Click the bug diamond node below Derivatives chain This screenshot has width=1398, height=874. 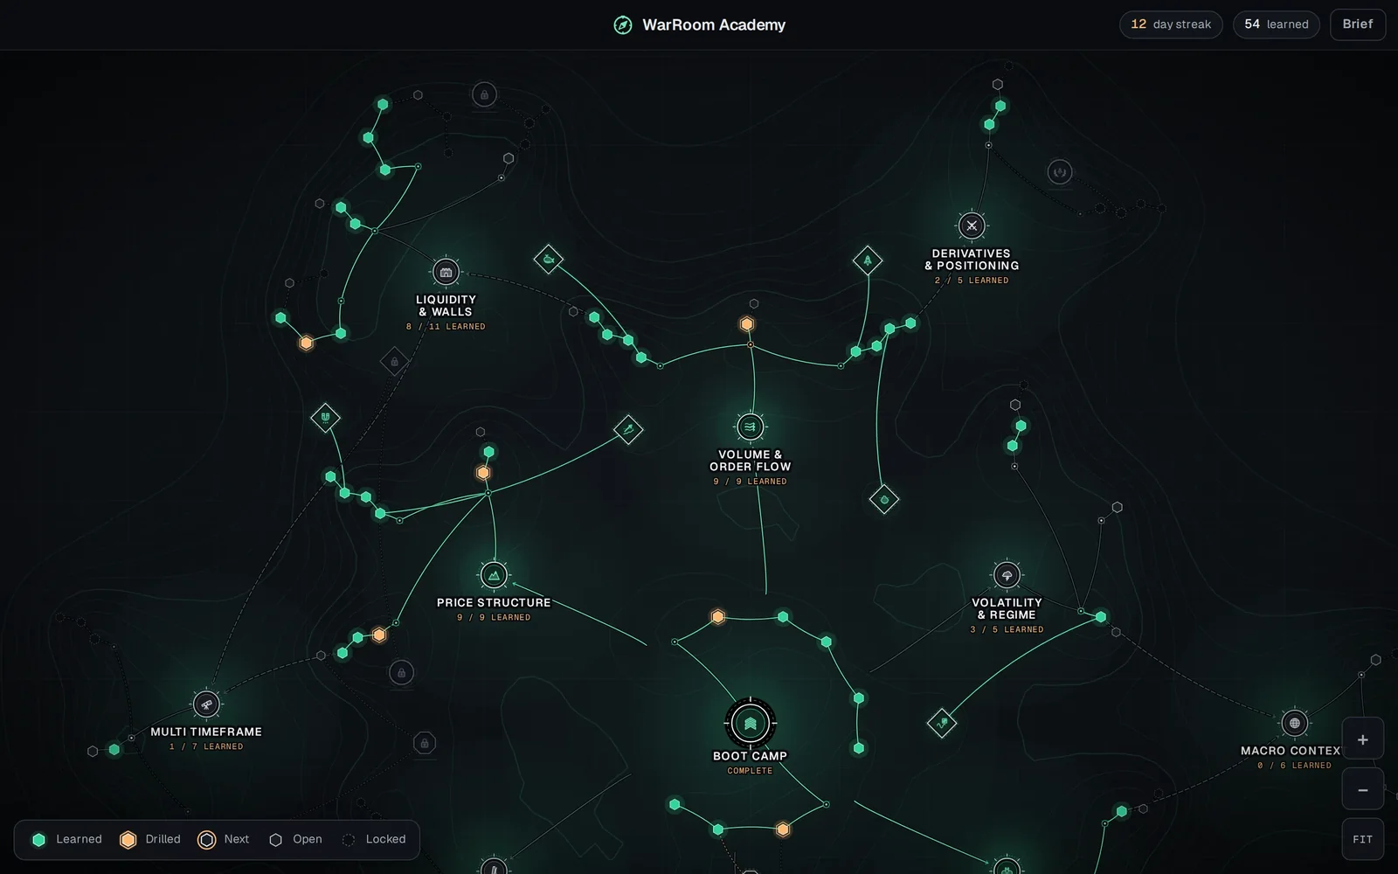click(x=884, y=500)
